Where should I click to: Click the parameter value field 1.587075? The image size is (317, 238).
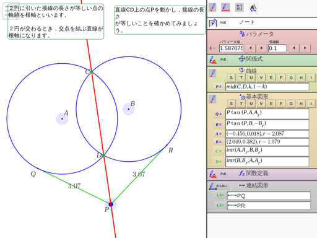coord(231,48)
